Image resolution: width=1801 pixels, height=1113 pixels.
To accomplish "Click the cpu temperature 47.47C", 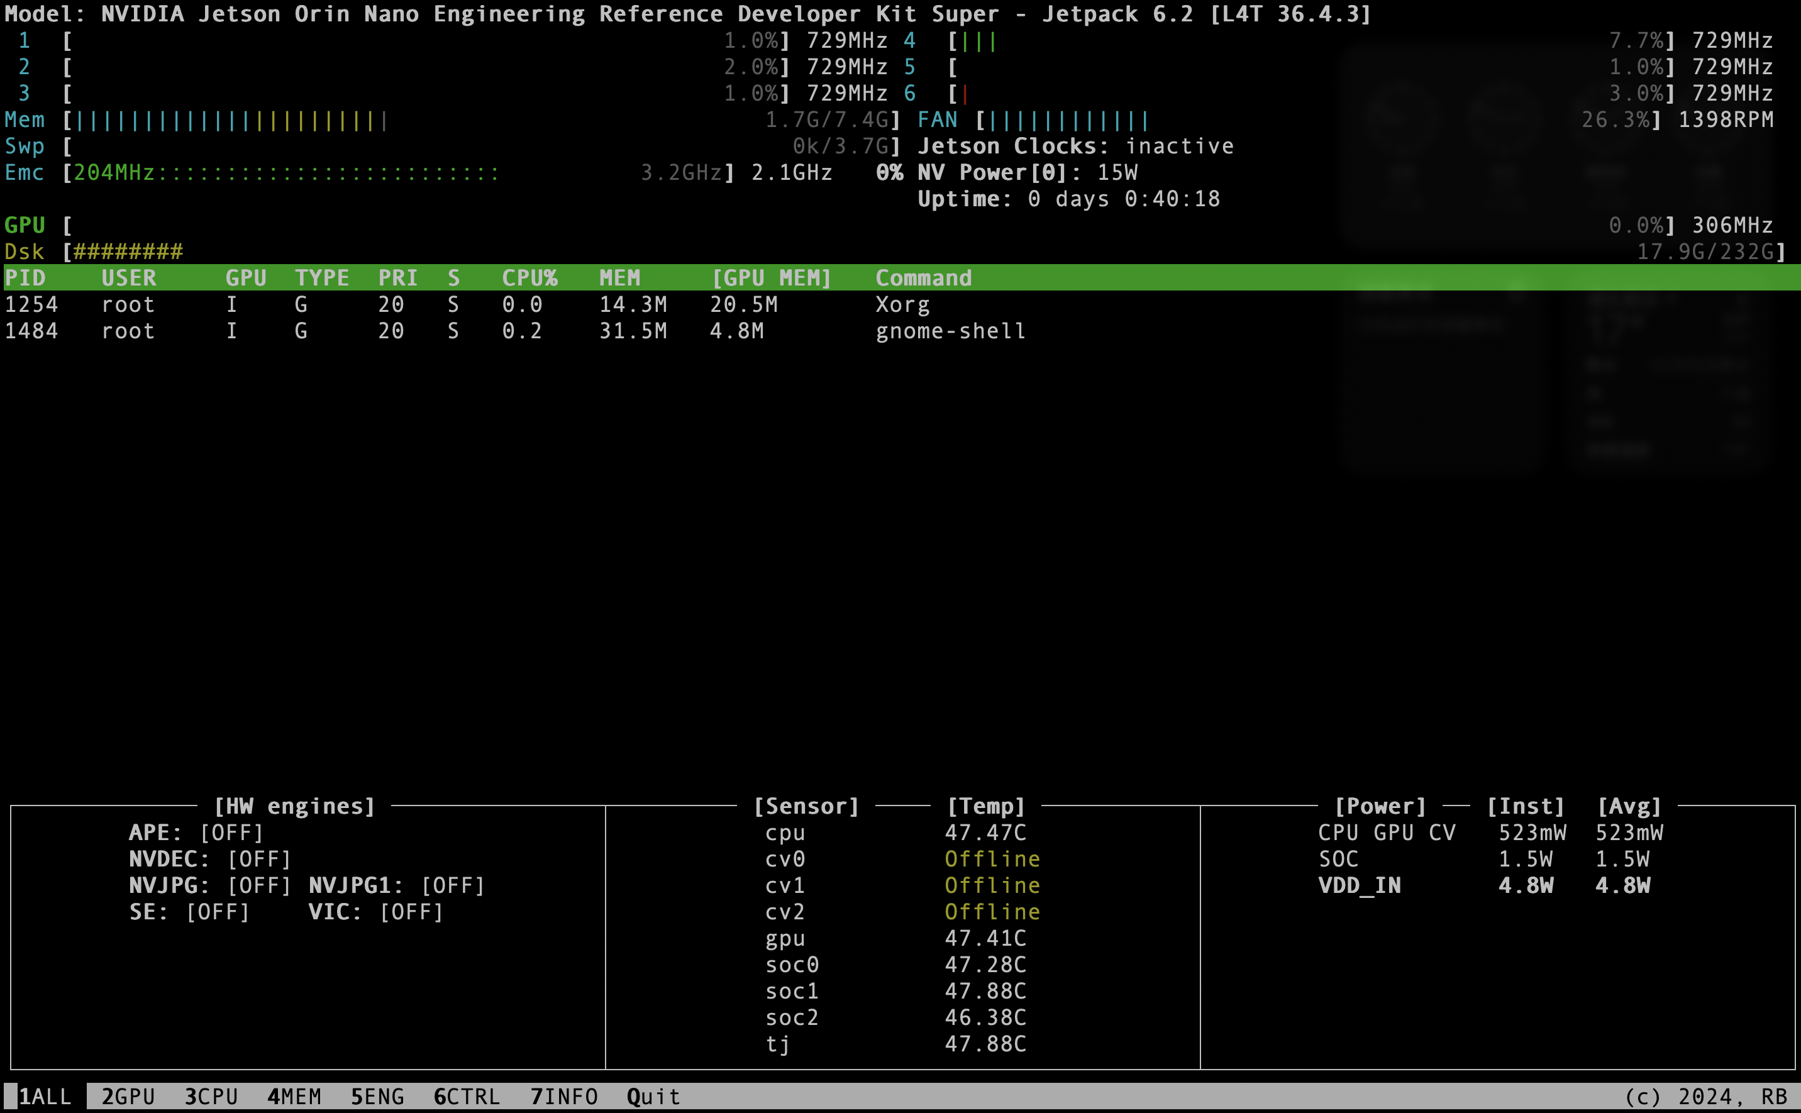I will [985, 833].
